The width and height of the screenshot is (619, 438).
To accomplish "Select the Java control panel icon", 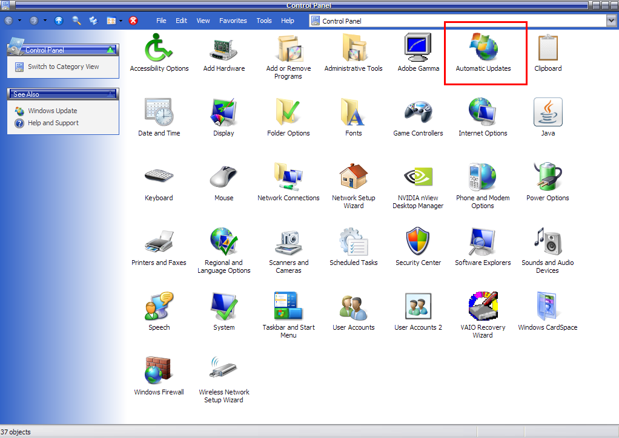I will (x=548, y=112).
